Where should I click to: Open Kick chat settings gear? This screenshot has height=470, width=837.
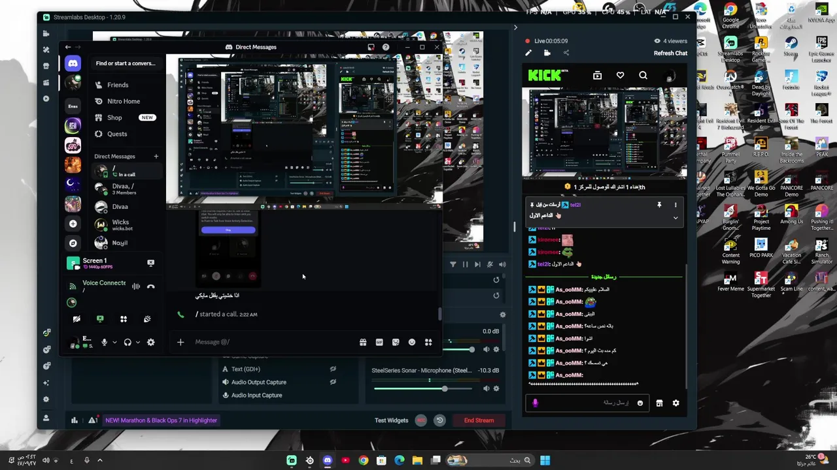click(x=675, y=403)
